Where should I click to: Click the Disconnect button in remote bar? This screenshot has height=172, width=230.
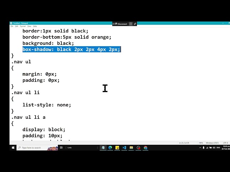[x=121, y=24]
